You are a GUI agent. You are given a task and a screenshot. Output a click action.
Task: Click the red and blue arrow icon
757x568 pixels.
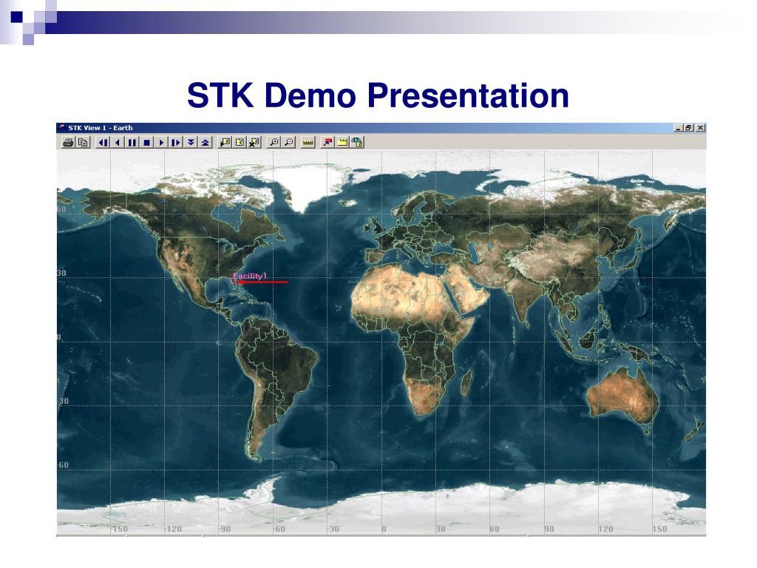click(327, 143)
